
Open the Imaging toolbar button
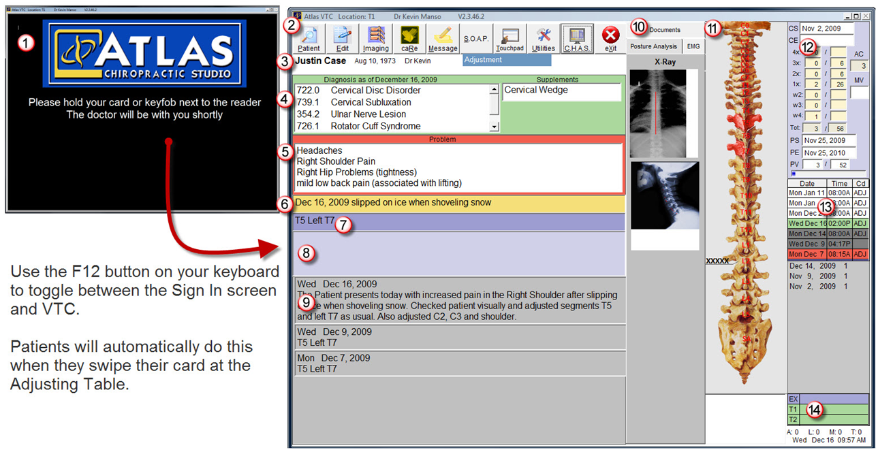376,38
